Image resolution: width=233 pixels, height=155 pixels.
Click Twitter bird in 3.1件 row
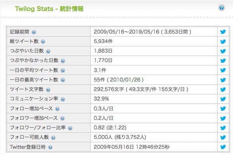tap(223, 70)
